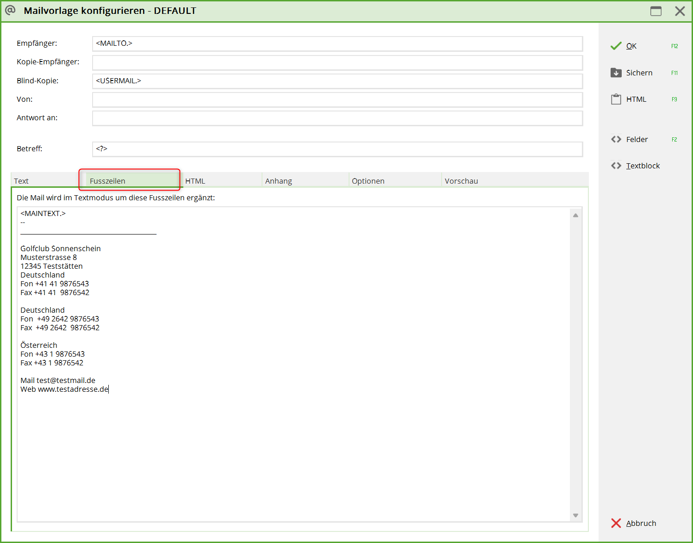Screen dimensions: 693x543
Task: Click the @ mail icon in title bar
Action: click(10, 10)
